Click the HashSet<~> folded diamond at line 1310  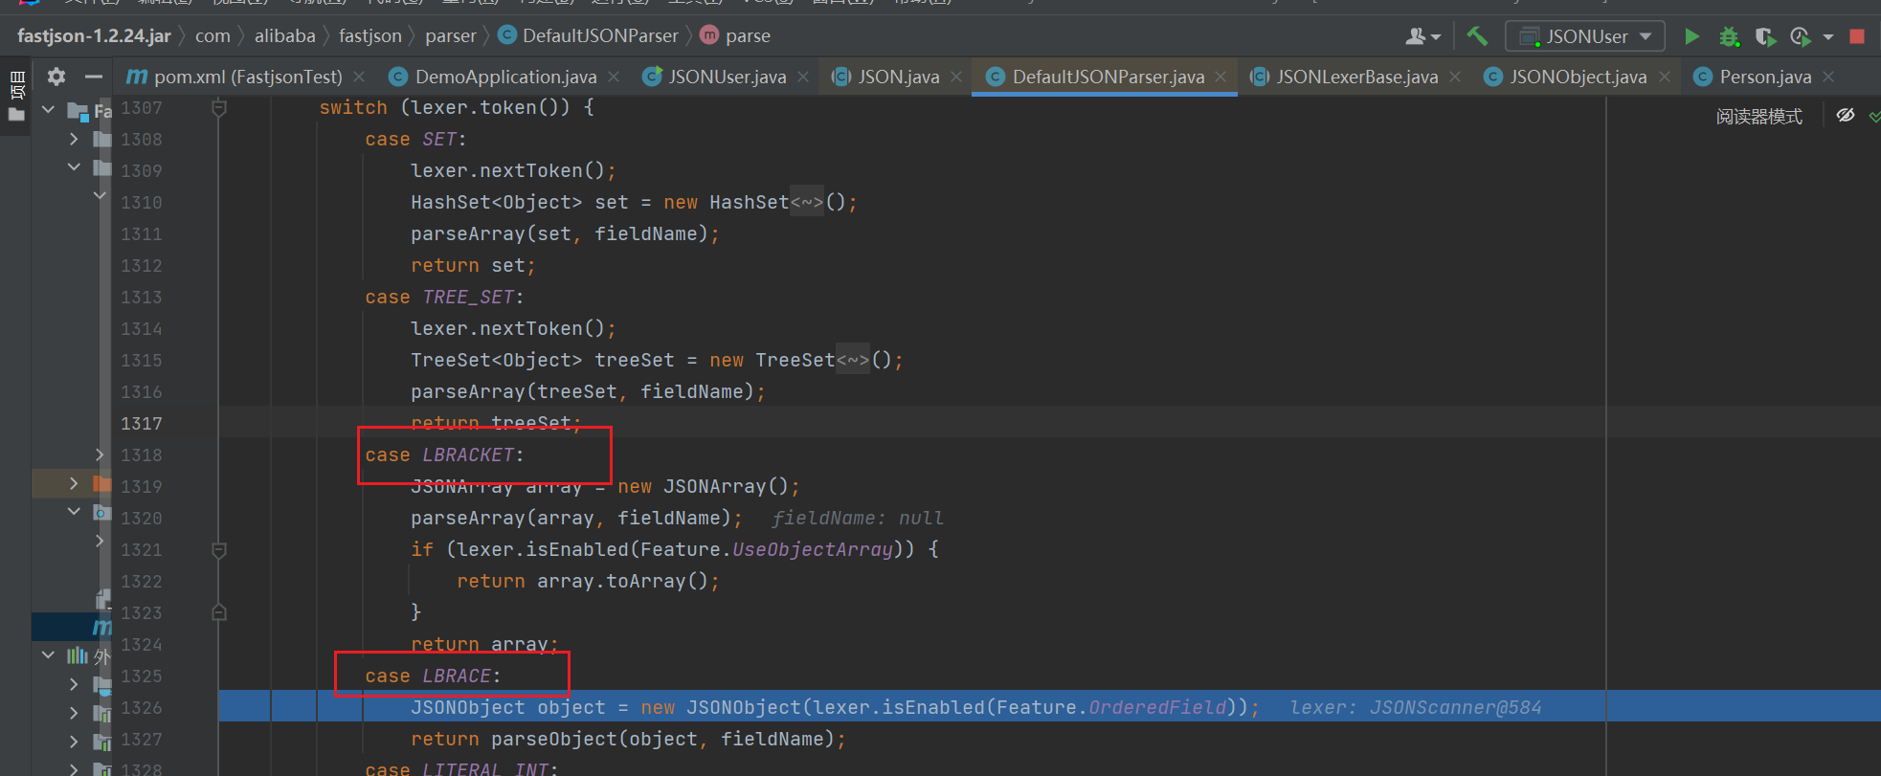point(807,202)
